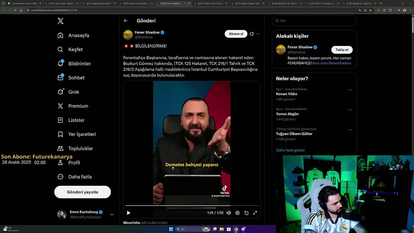Open the weather widget on the taskbar

point(11,229)
